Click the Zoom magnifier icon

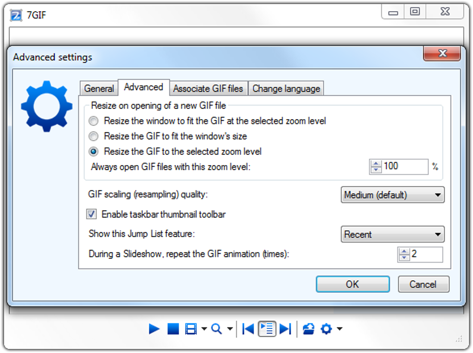[x=216, y=328]
